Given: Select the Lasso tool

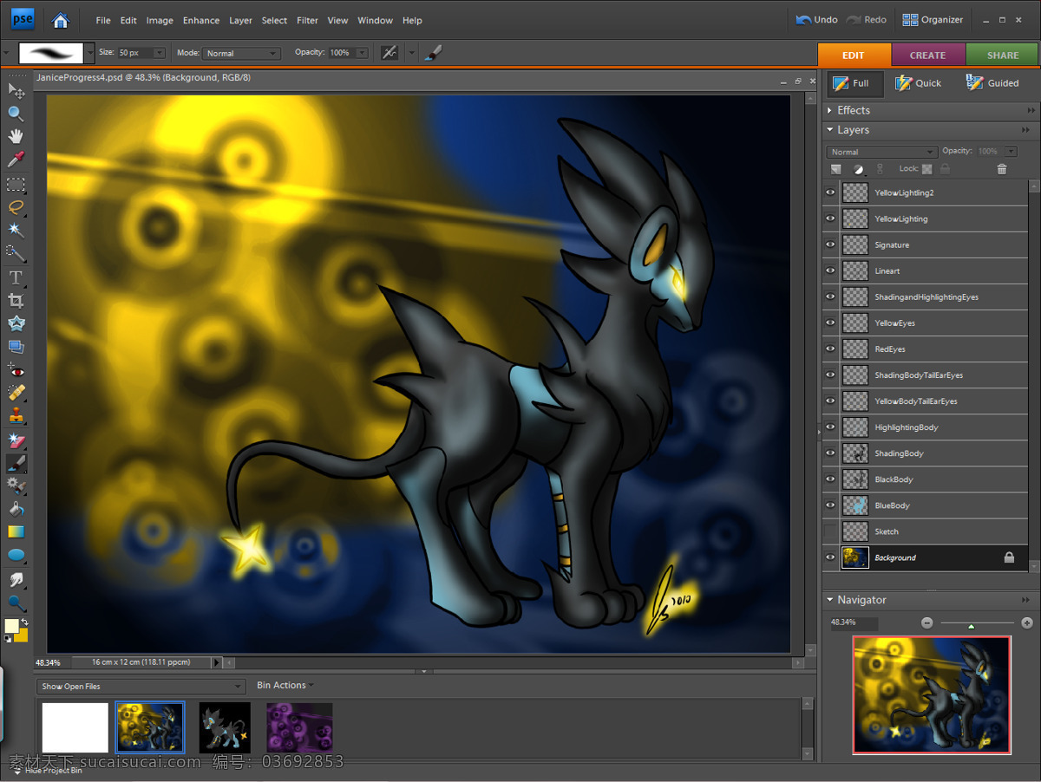Looking at the screenshot, I should tap(16, 208).
